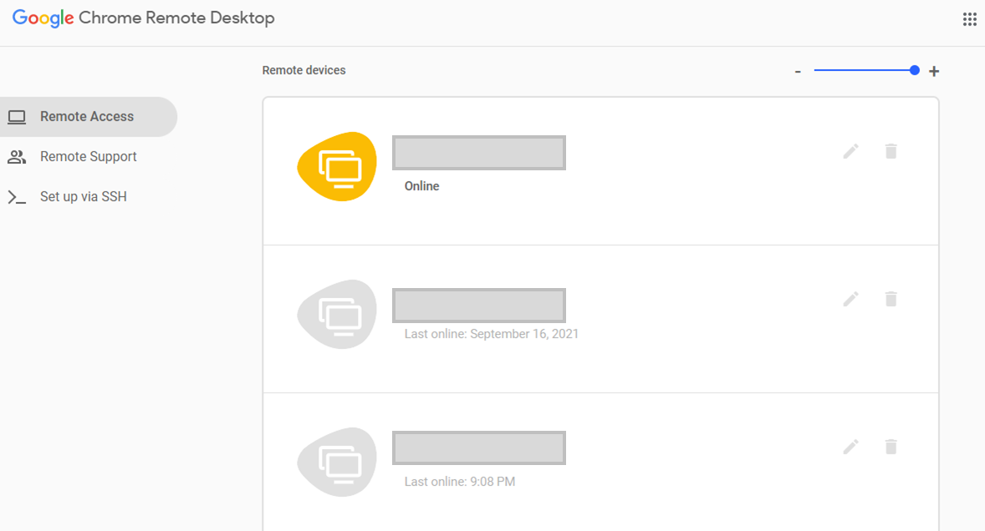Delete device last online September 16, 2021
The width and height of the screenshot is (985, 531).
tap(891, 299)
